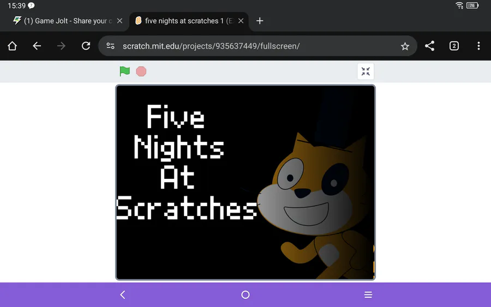The width and height of the screenshot is (491, 307).
Task: Tap the Android back navigation button
Action: point(123,295)
